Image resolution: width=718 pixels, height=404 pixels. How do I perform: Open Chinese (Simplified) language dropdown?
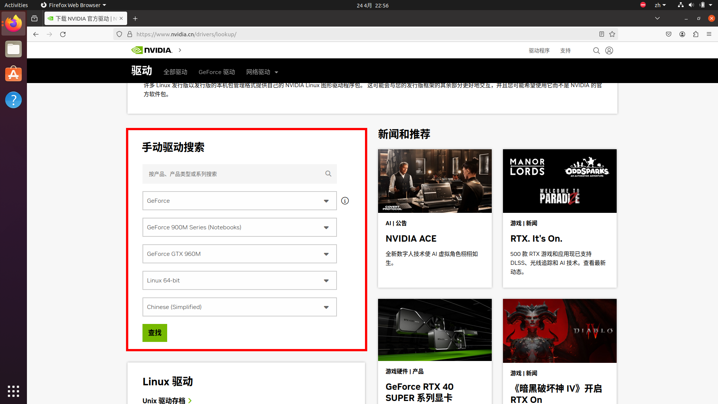click(x=239, y=307)
